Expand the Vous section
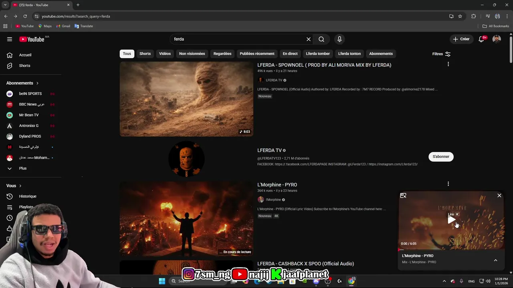Viewport: 513px width, 288px height. pyautogui.click(x=14, y=186)
